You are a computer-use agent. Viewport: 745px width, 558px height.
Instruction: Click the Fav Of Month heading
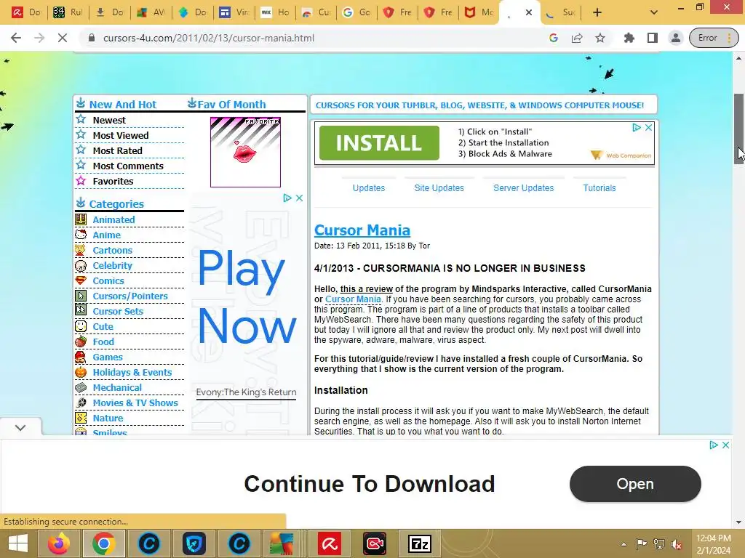[231, 105]
